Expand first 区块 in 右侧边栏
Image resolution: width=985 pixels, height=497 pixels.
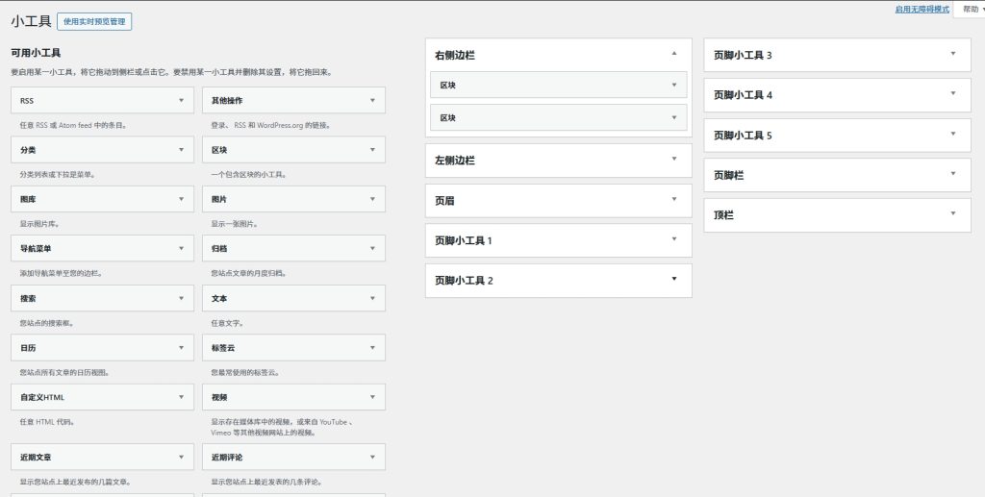674,85
